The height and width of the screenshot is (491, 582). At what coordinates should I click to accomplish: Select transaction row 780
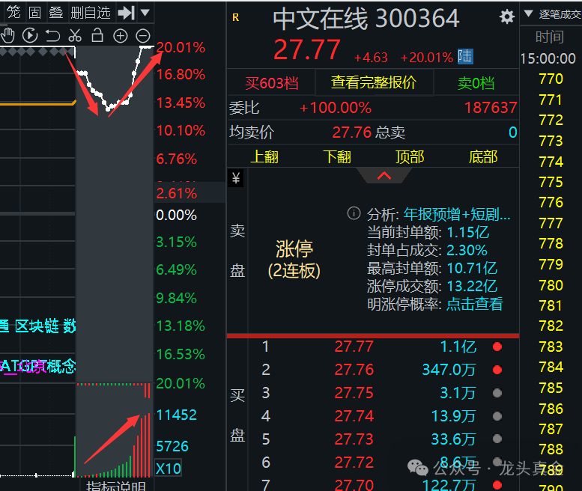tap(551, 286)
